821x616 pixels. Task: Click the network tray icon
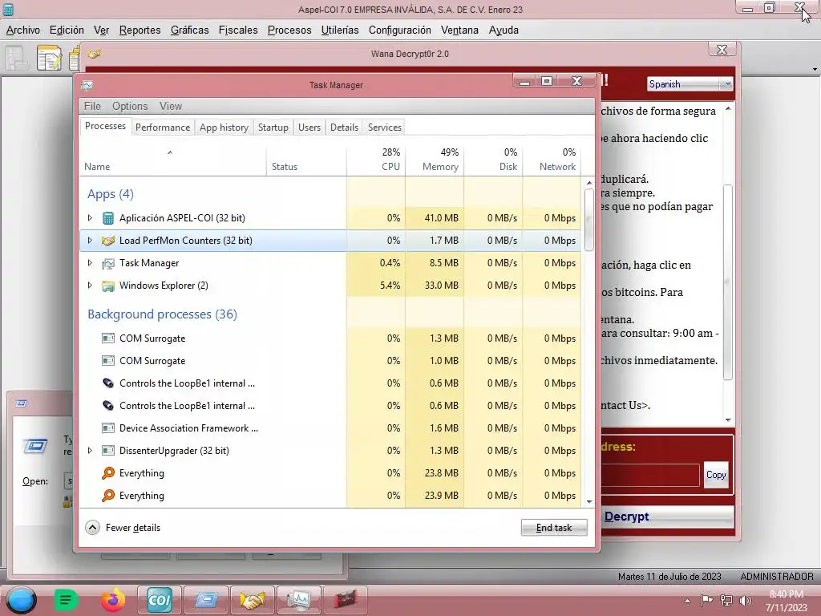click(726, 601)
